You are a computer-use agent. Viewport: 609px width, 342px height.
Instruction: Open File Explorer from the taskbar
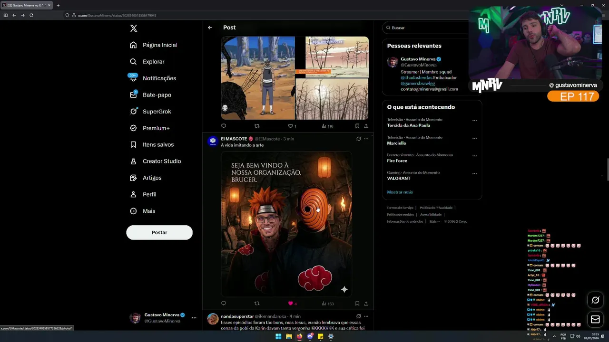(289, 336)
